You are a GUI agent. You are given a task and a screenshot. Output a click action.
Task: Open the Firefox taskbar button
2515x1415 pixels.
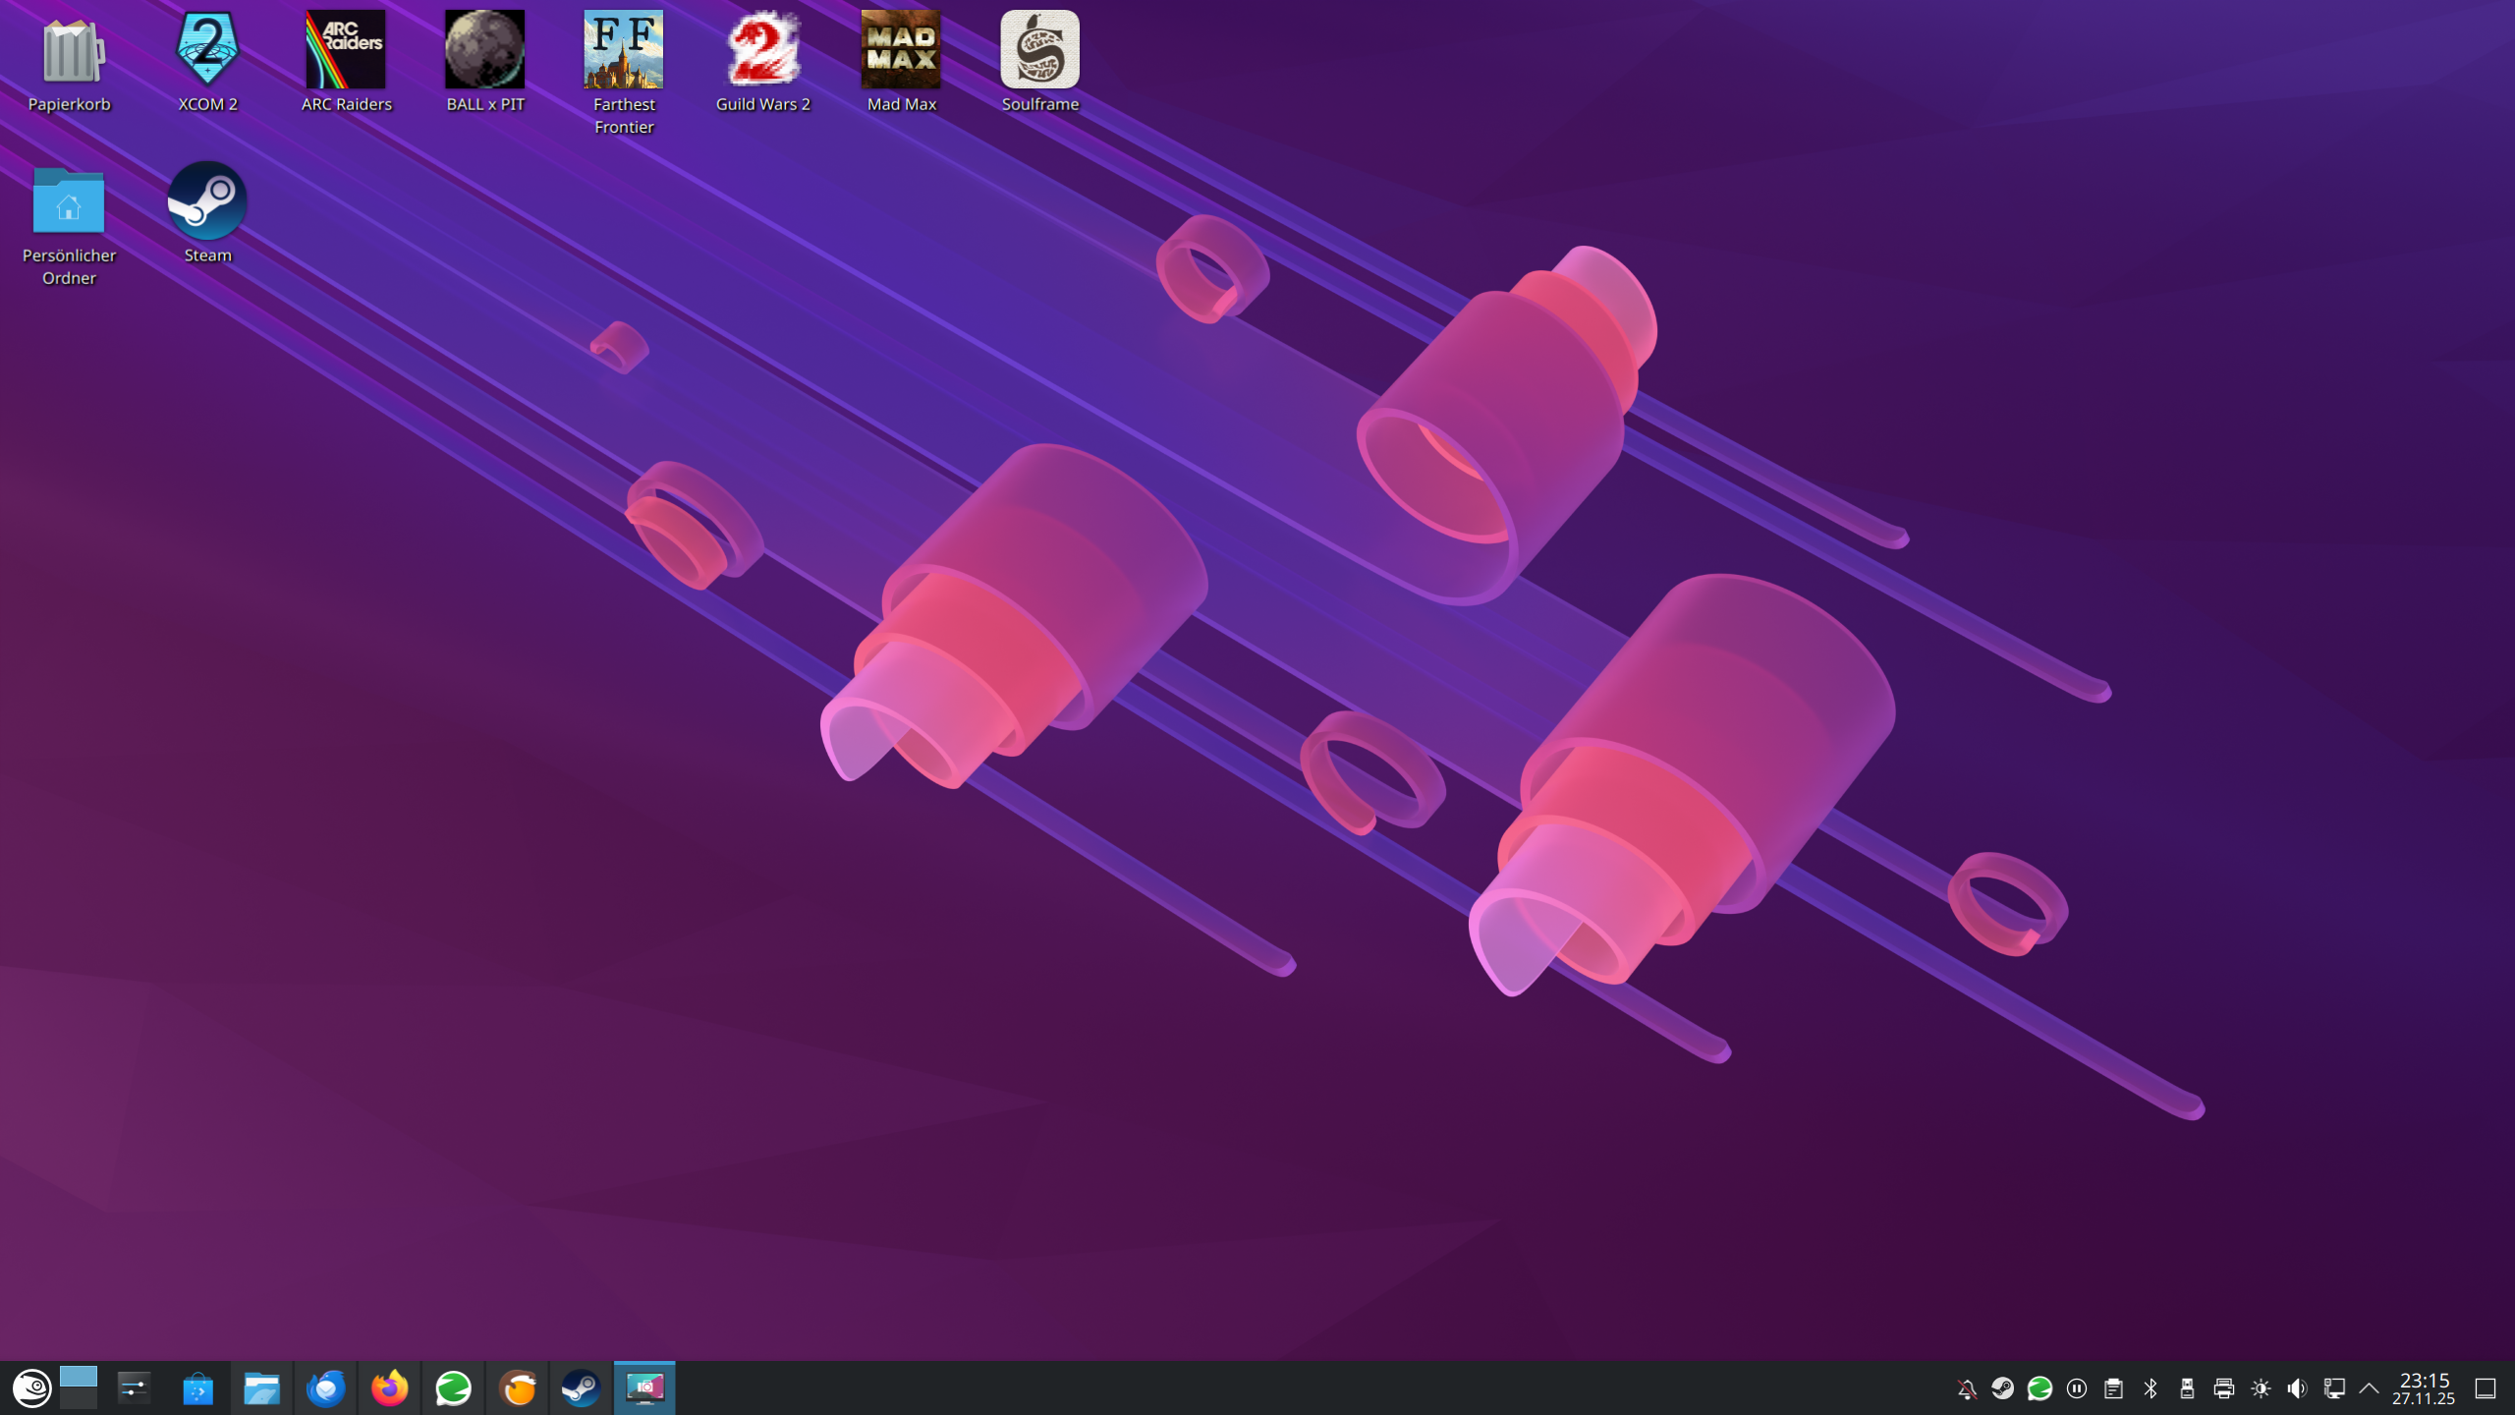(389, 1388)
